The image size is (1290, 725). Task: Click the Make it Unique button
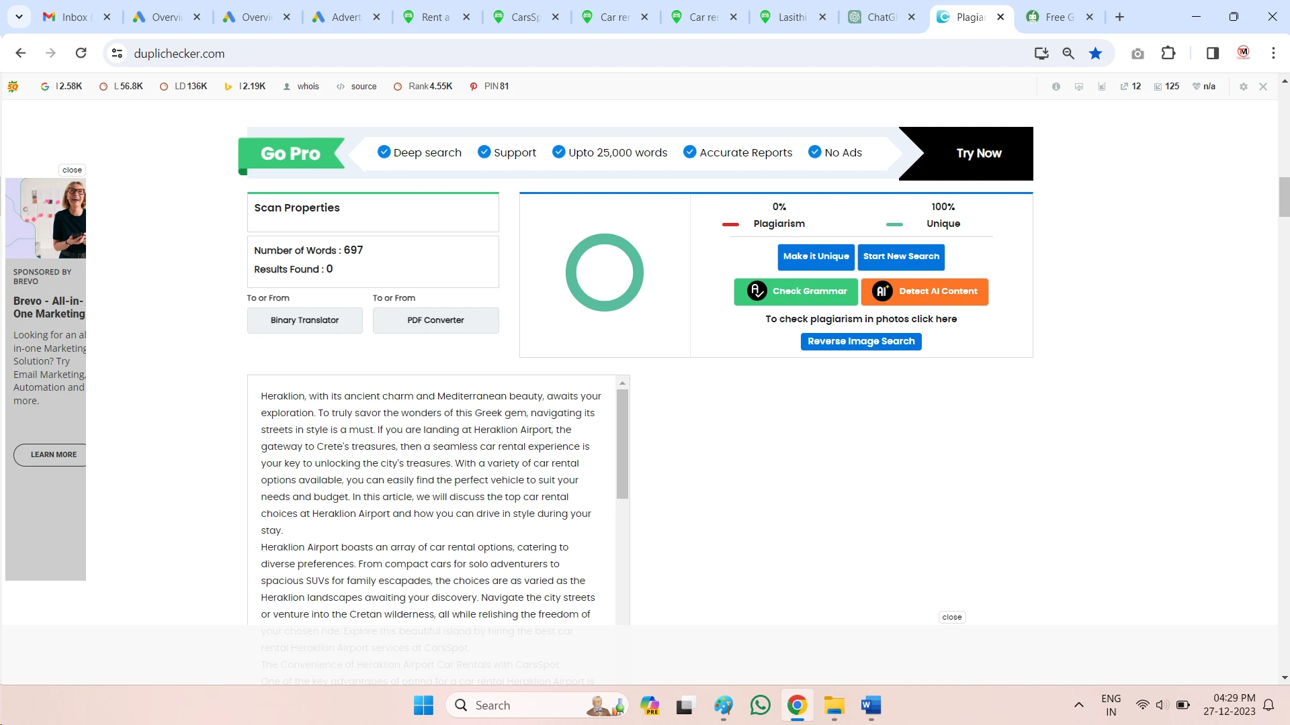tap(816, 256)
